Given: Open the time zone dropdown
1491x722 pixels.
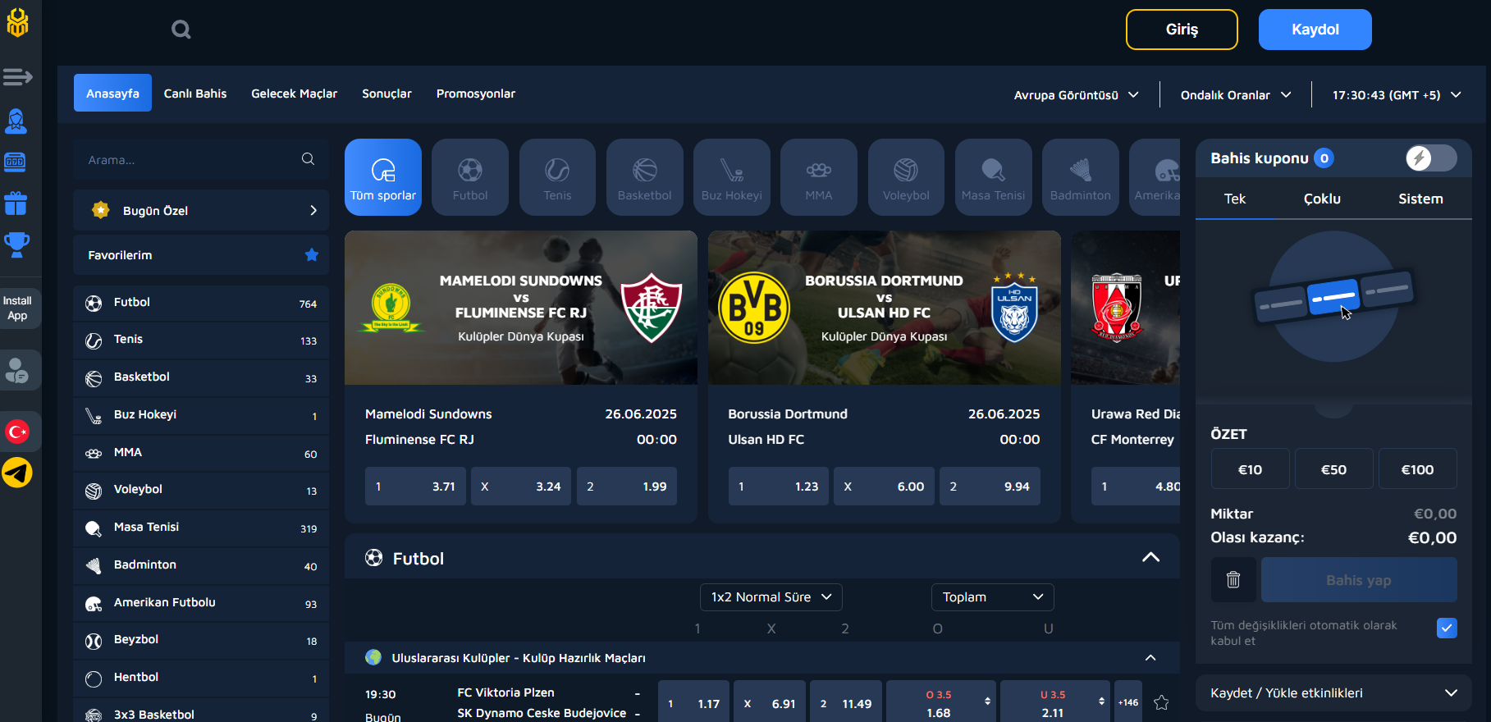Looking at the screenshot, I should tap(1397, 95).
